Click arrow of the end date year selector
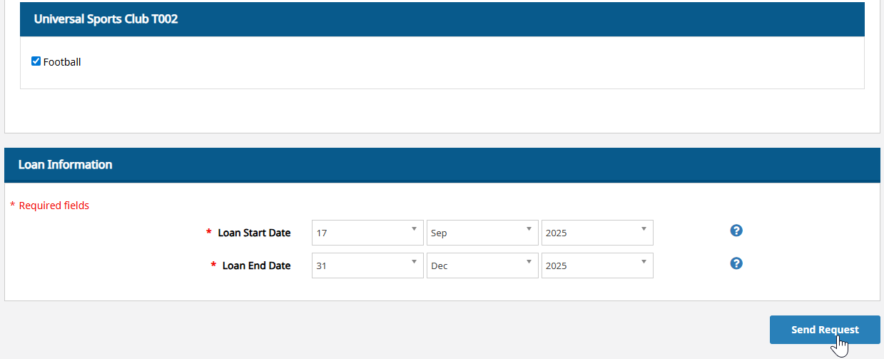 tap(644, 262)
